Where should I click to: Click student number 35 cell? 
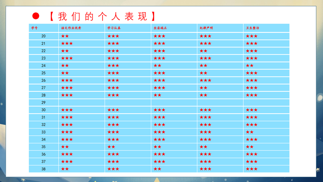(44, 147)
